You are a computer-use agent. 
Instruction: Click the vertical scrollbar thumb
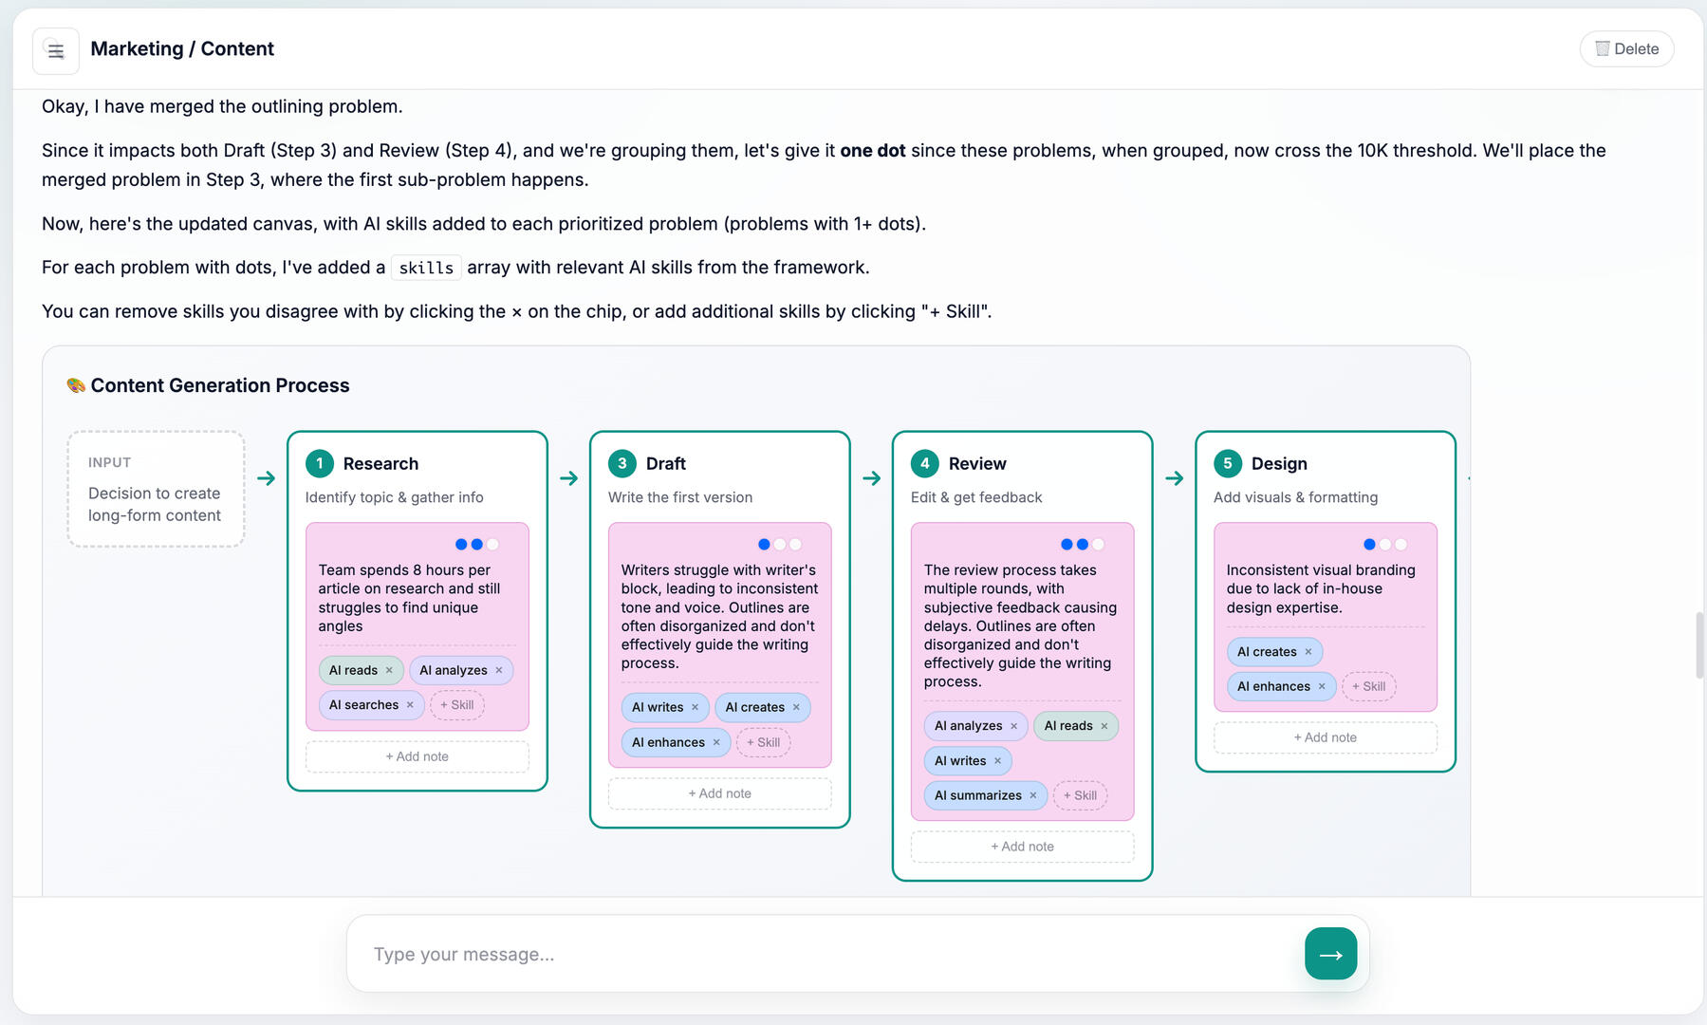[x=1699, y=645]
